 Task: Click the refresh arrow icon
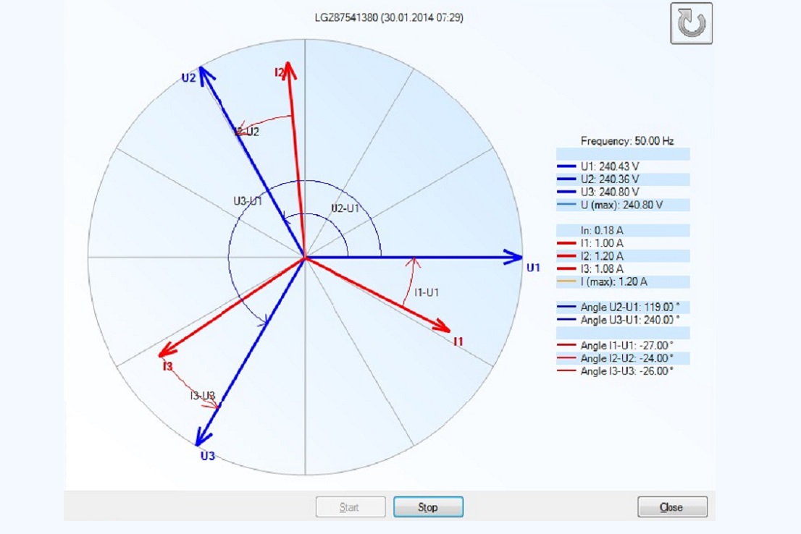tap(691, 23)
